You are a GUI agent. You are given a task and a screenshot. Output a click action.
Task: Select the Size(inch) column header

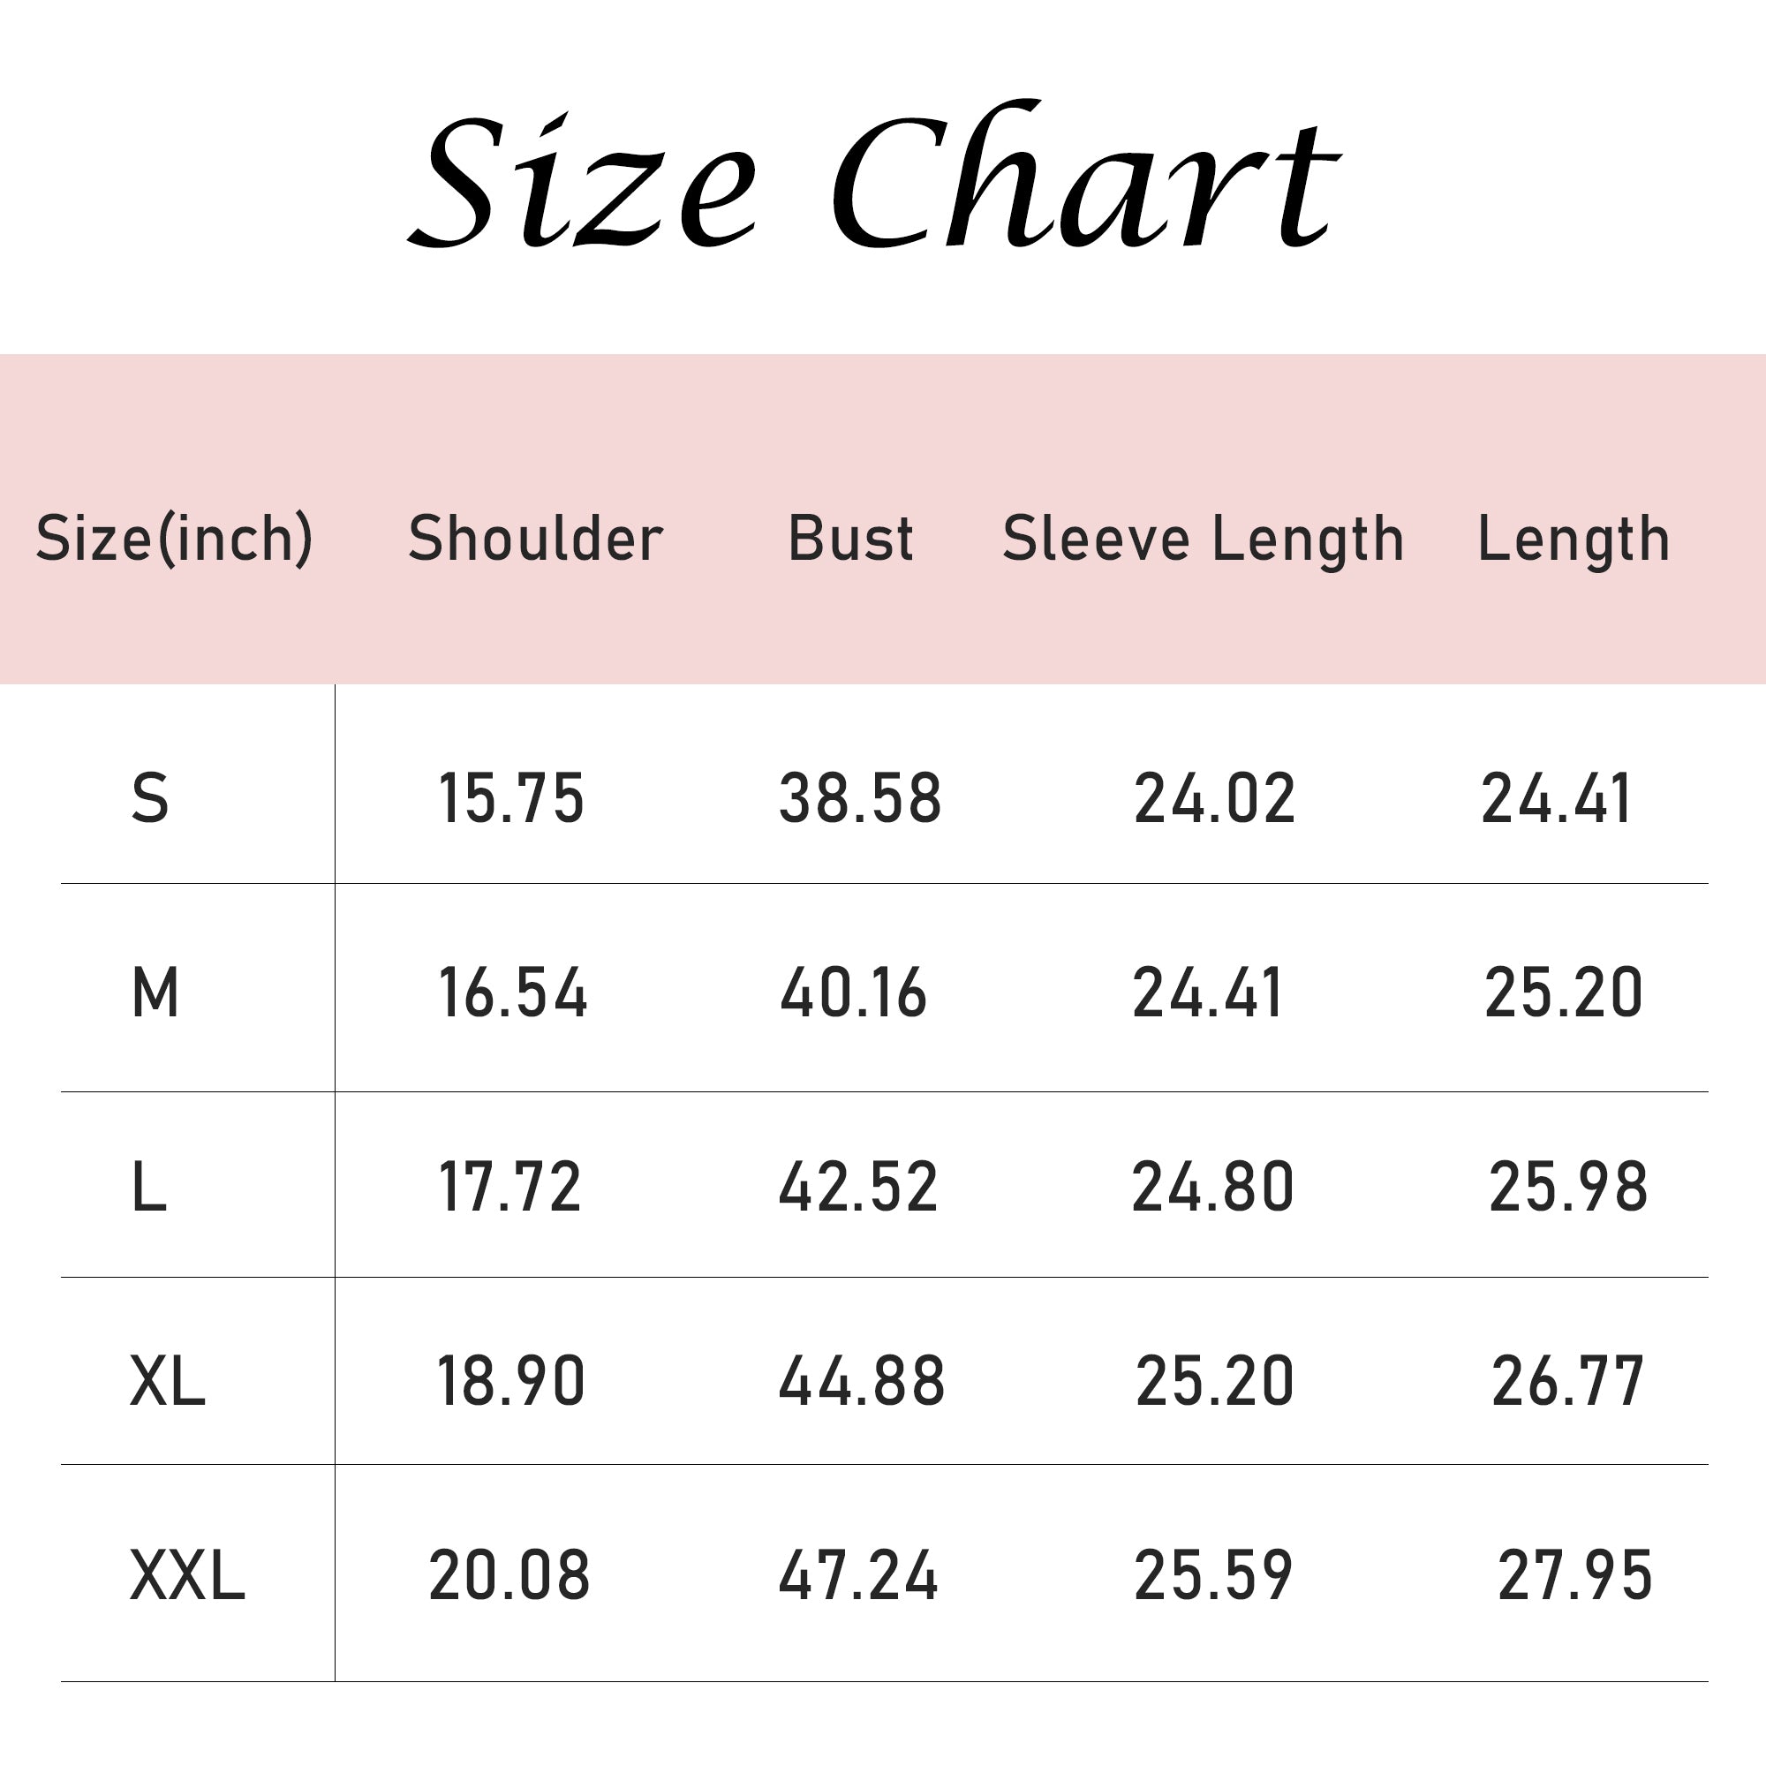[174, 539]
